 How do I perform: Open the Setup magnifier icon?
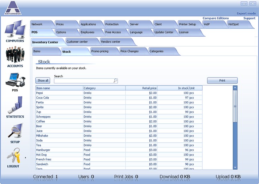coord(15,131)
